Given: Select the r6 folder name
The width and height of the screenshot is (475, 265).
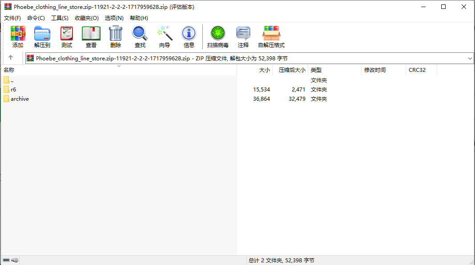Looking at the screenshot, I should [x=13, y=90].
